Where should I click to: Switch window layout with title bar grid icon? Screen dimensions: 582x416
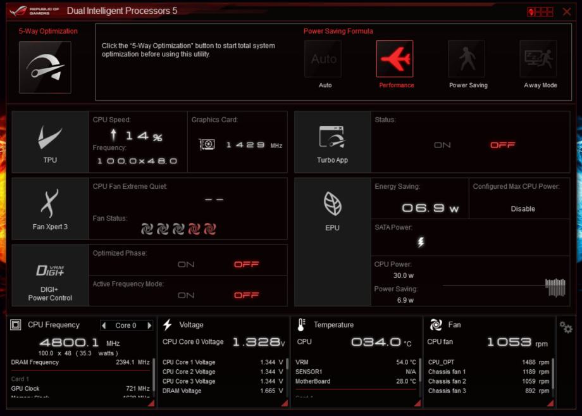(x=540, y=12)
